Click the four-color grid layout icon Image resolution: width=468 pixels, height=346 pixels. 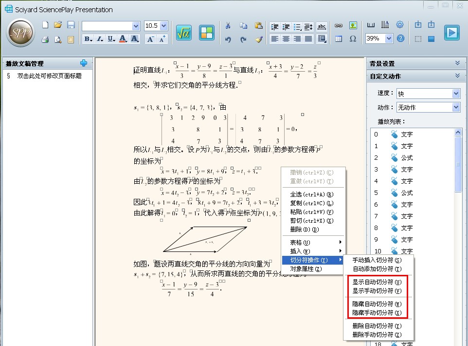[x=207, y=33]
